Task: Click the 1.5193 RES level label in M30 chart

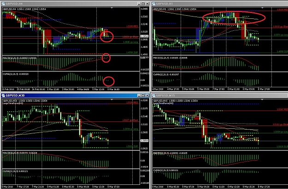Action: pyautogui.click(x=132, y=103)
